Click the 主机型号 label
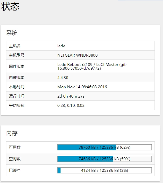This screenshot has height=183, width=163. pos(17,55)
